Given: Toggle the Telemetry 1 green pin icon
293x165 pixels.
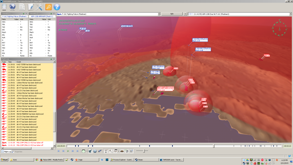Looking at the screenshot, I should coord(23,13).
